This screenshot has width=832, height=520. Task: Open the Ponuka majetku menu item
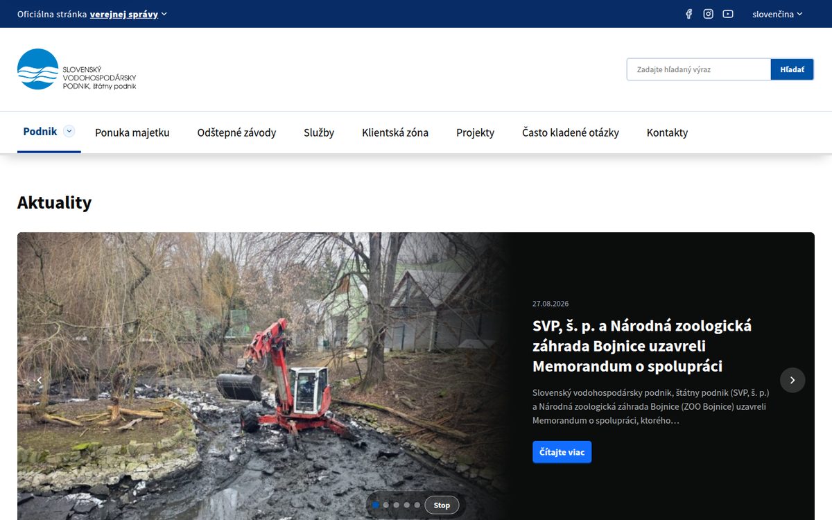tap(132, 132)
